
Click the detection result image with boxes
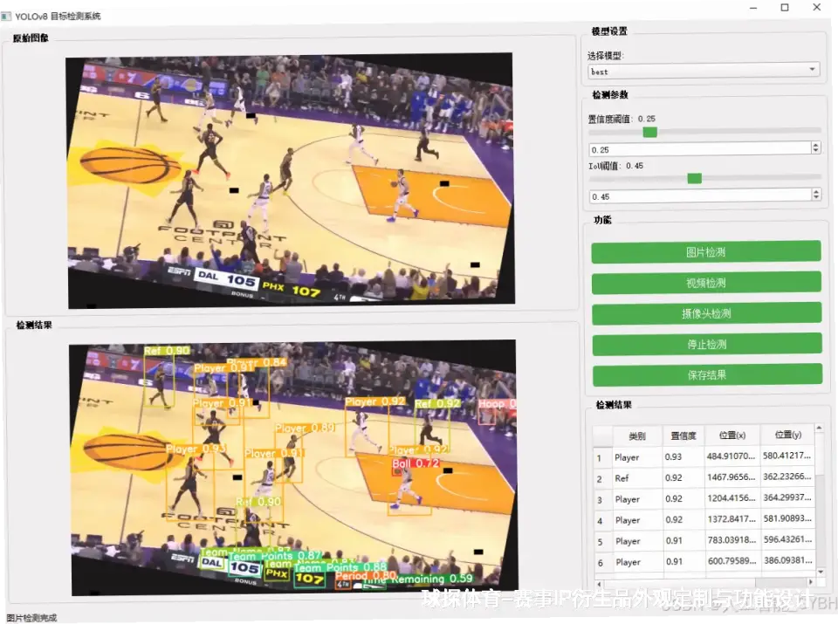pos(293,468)
